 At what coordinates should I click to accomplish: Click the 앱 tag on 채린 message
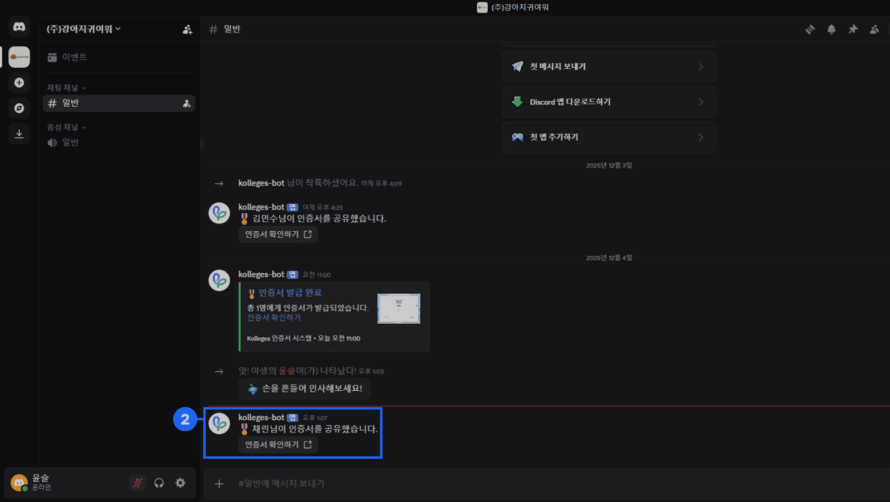[x=292, y=417]
